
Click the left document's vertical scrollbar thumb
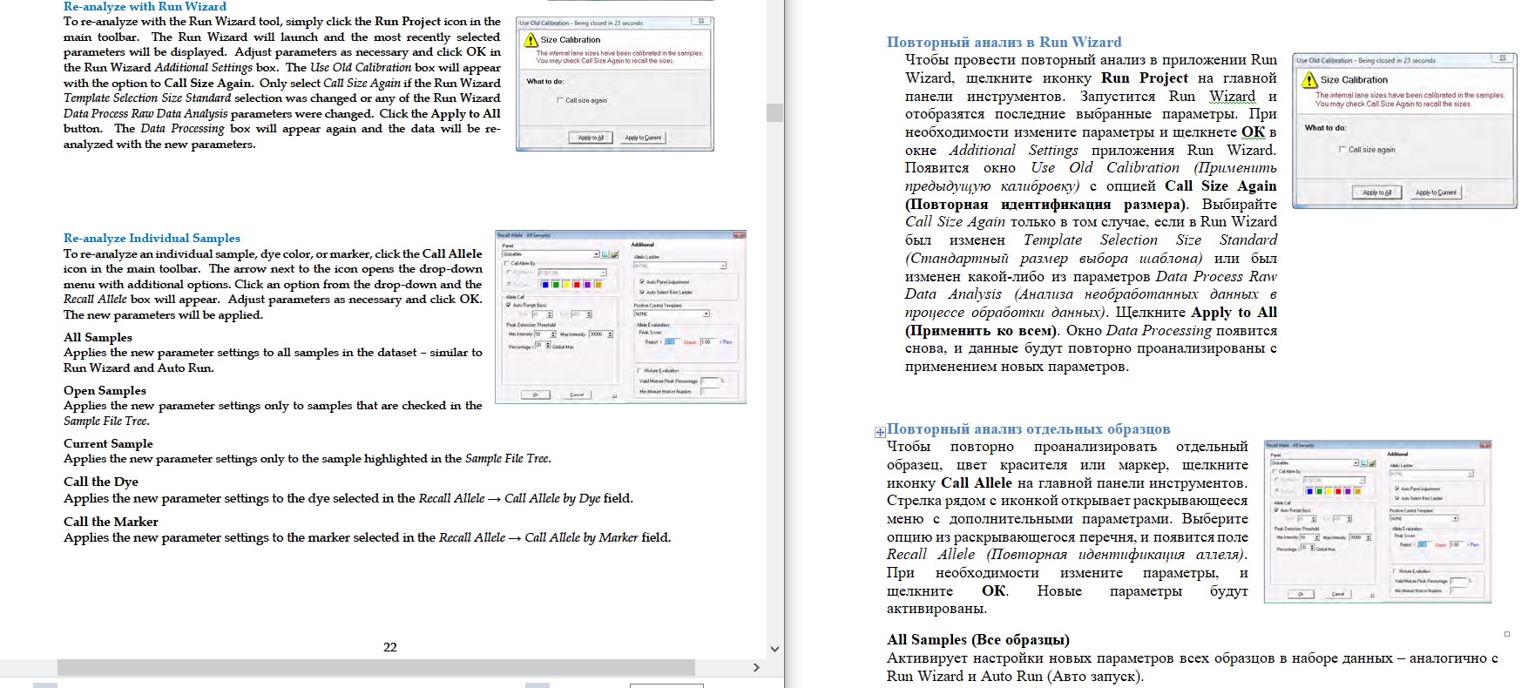tap(774, 112)
